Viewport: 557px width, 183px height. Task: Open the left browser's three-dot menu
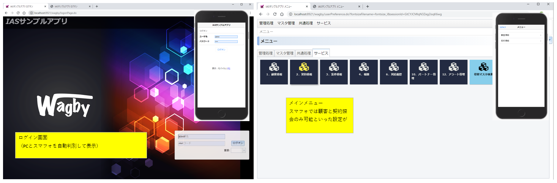click(250, 13)
